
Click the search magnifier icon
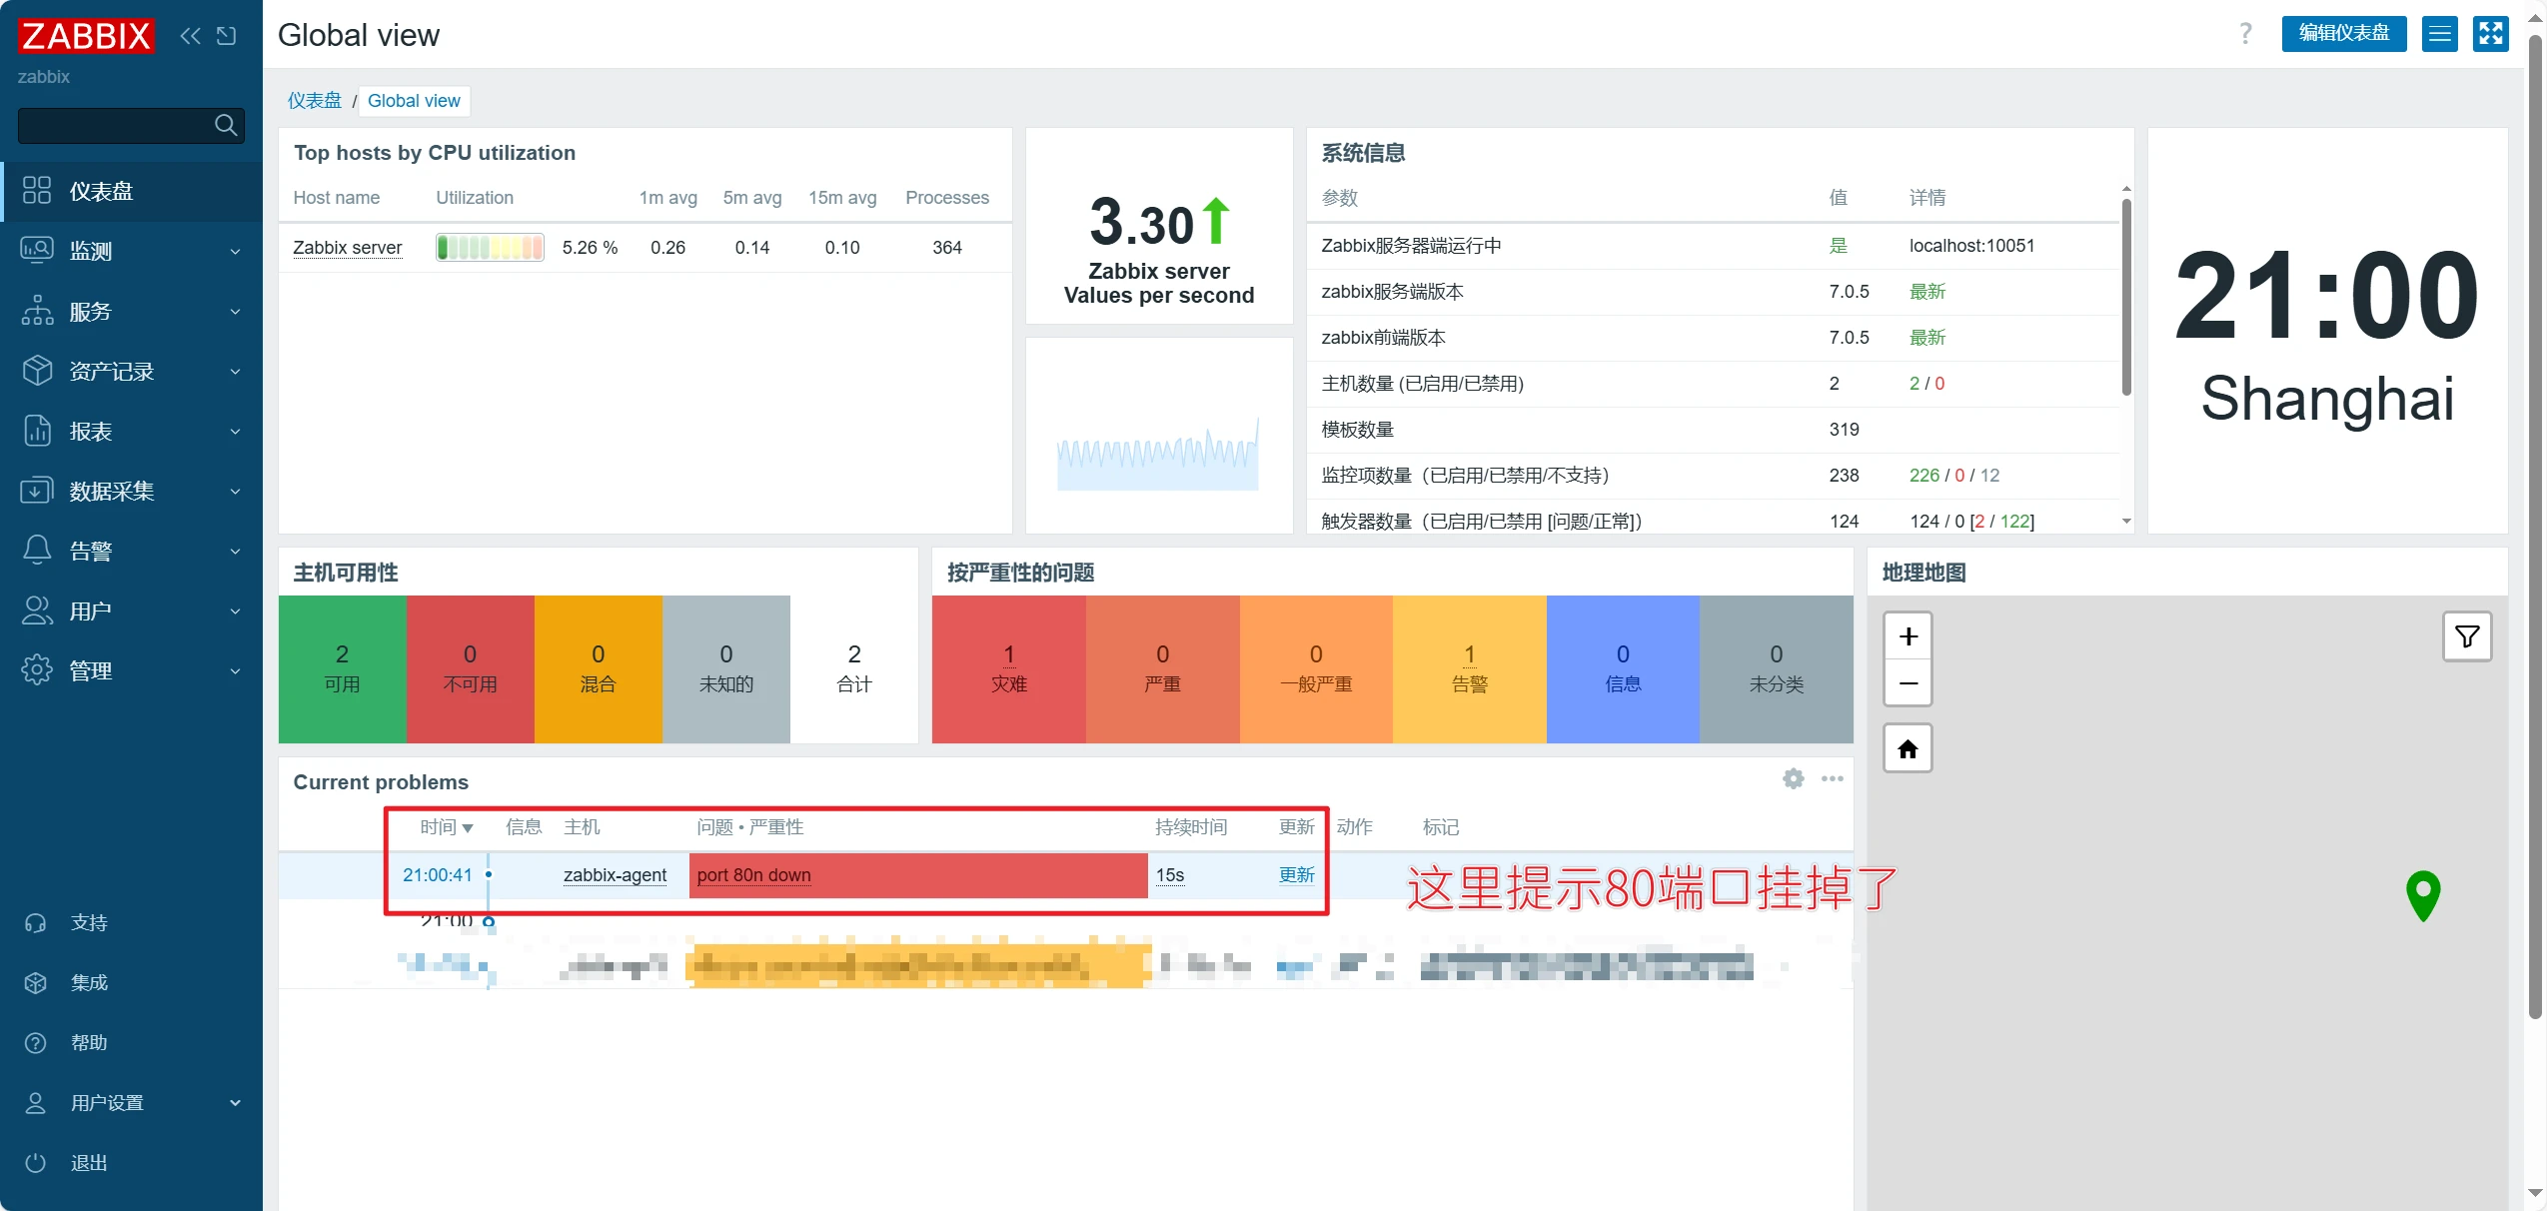226,125
